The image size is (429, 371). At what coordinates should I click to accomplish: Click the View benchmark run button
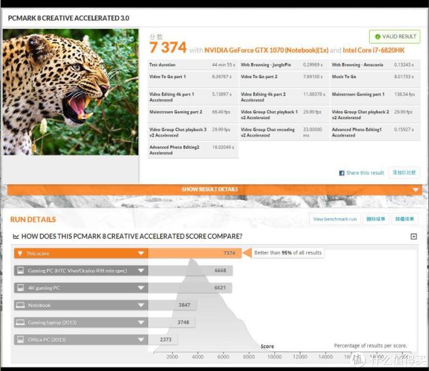point(335,219)
